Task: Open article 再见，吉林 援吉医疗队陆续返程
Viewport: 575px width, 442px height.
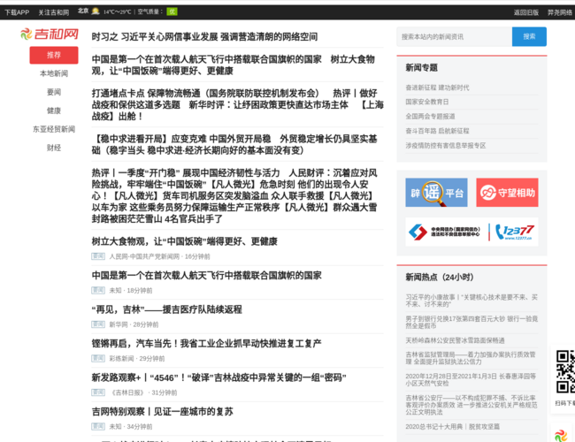Action: coord(166,309)
